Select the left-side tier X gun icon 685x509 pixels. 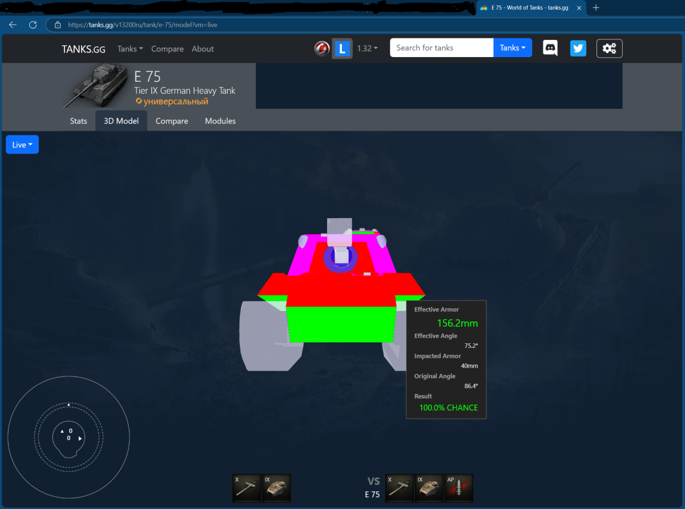click(x=247, y=487)
